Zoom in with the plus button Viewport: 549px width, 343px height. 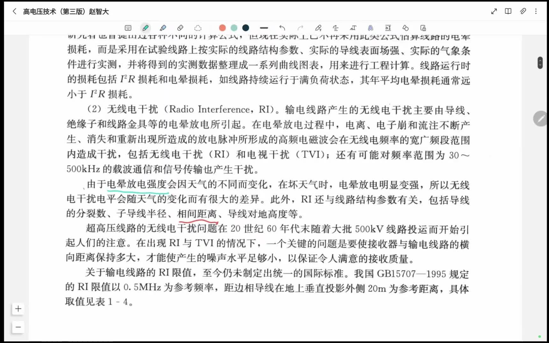(x=18, y=309)
